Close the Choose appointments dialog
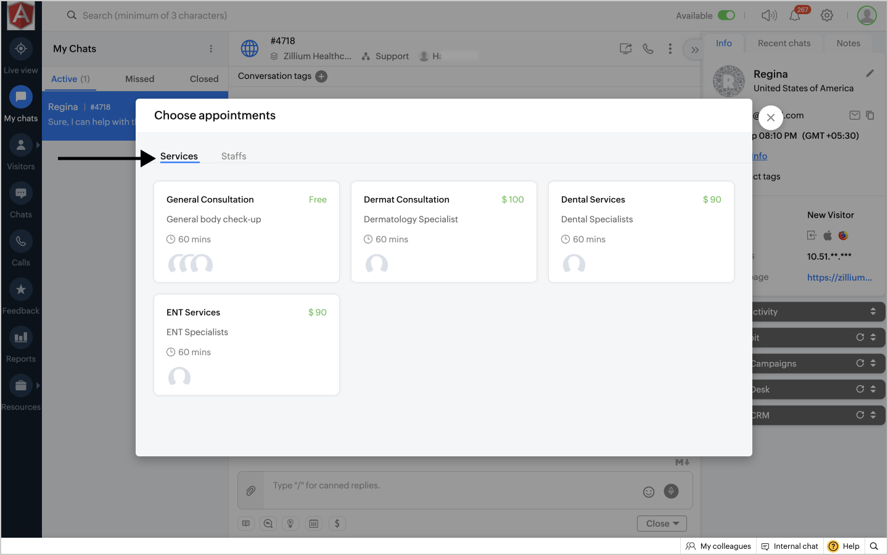The height and width of the screenshot is (555, 888). tap(770, 117)
